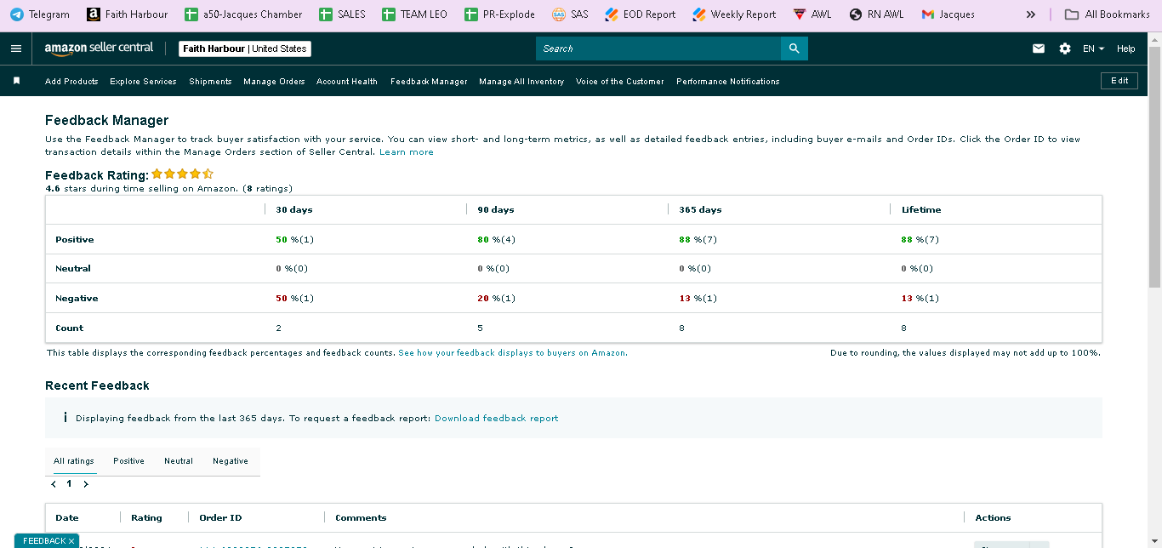Select the Neutral feedback tab
The image size is (1162, 548).
pos(179,461)
